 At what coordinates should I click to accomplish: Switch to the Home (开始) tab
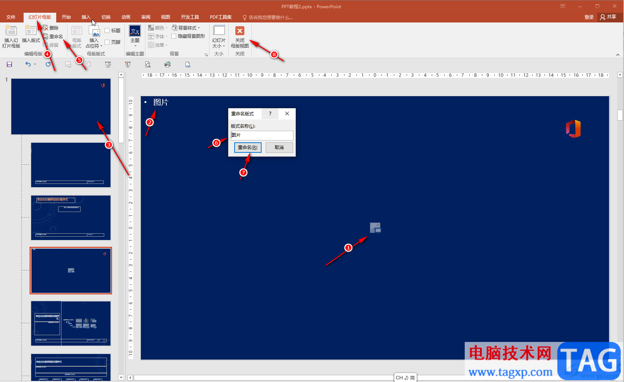tap(66, 17)
